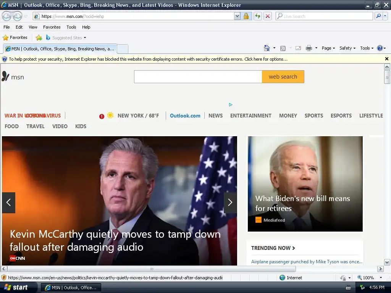
Task: Click the Home page icon
Action: 267,48
